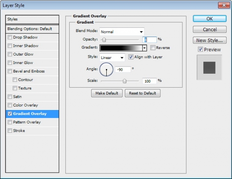
Task: Uncheck Align with Layer
Action: (131, 57)
